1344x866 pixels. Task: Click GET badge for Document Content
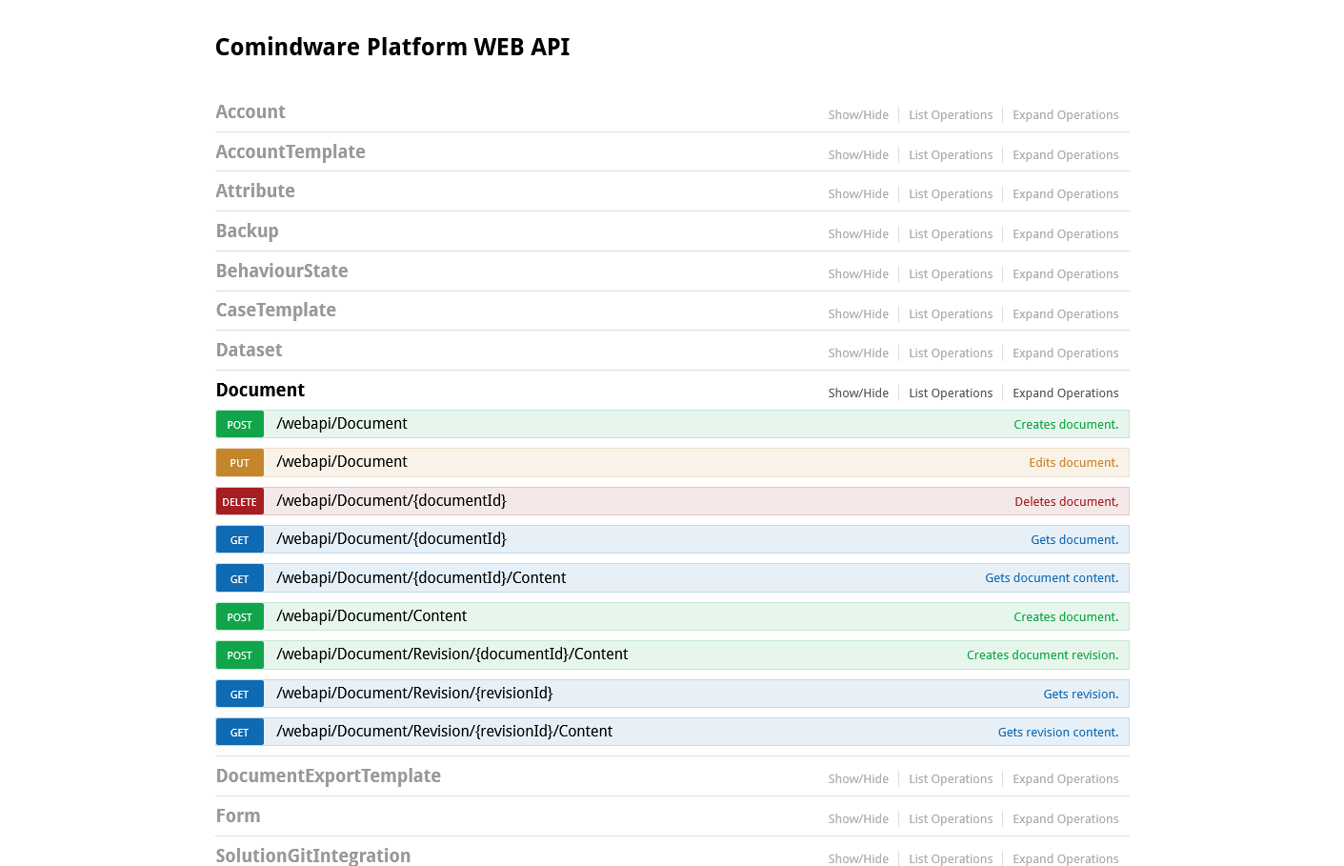(x=240, y=579)
